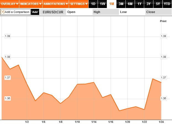Click the Print link
This screenshot has height=125, width=172.
coord(163,21)
